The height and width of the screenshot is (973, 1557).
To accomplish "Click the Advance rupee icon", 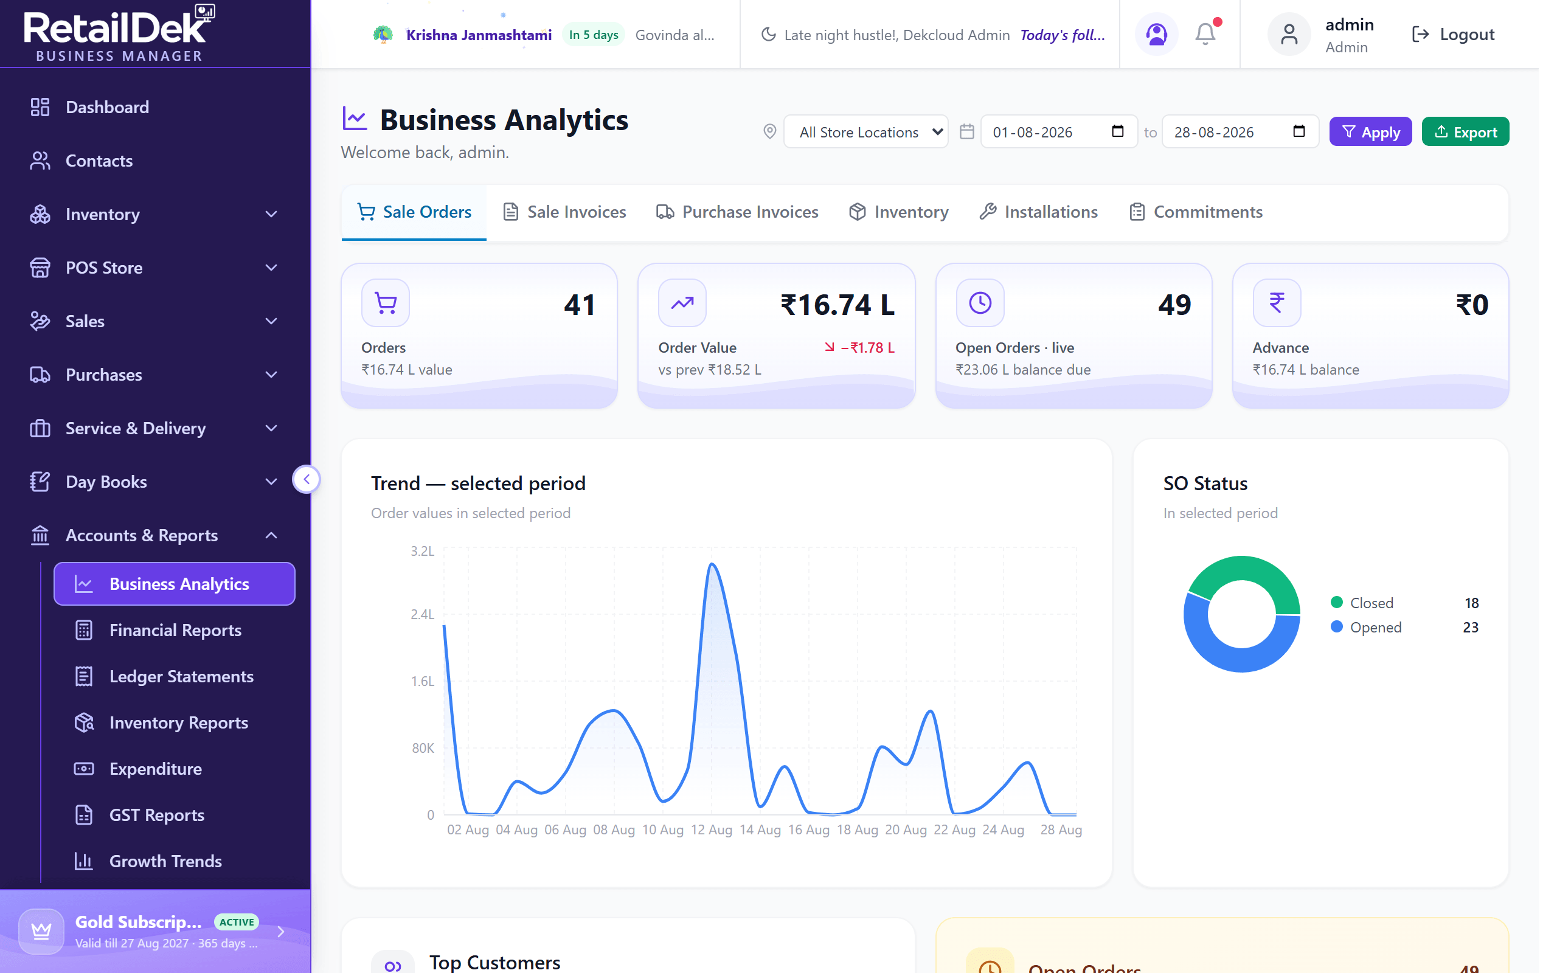I will tap(1277, 302).
